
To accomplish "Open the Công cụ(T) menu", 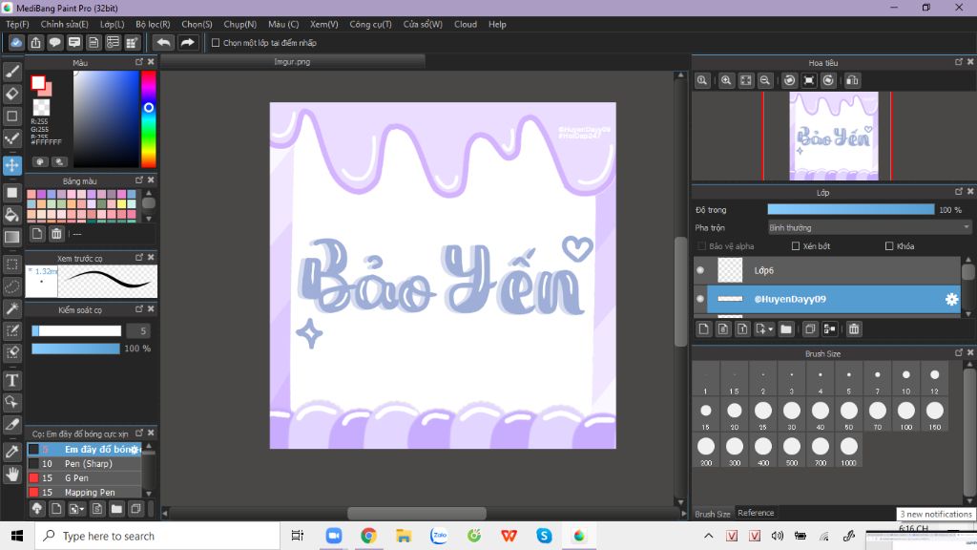I will pyautogui.click(x=370, y=24).
